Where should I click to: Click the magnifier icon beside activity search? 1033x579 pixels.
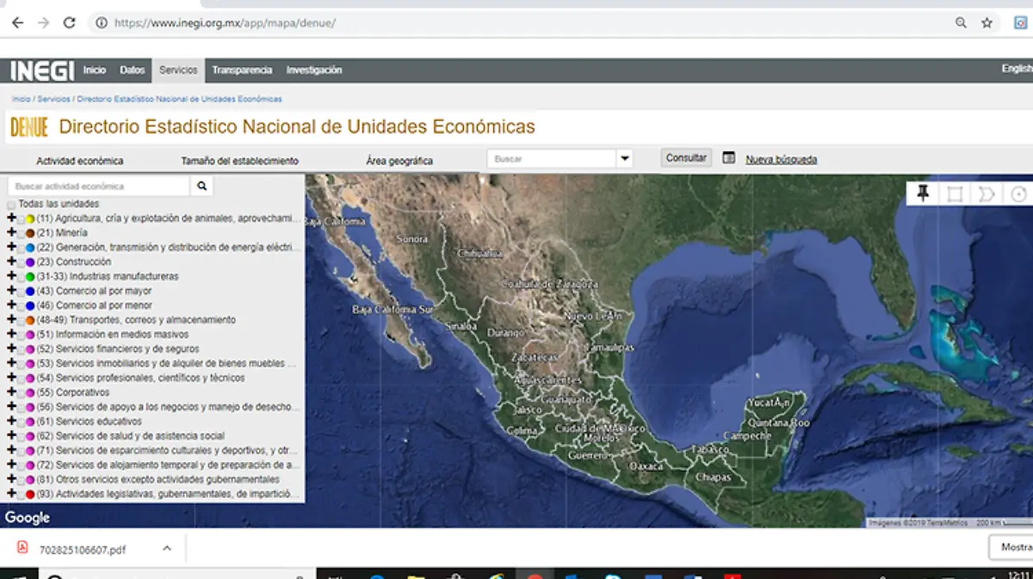pos(201,186)
